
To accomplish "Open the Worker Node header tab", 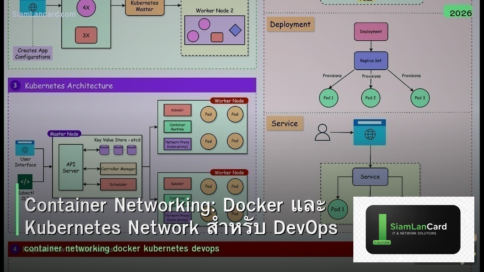I will pyautogui.click(x=229, y=101).
